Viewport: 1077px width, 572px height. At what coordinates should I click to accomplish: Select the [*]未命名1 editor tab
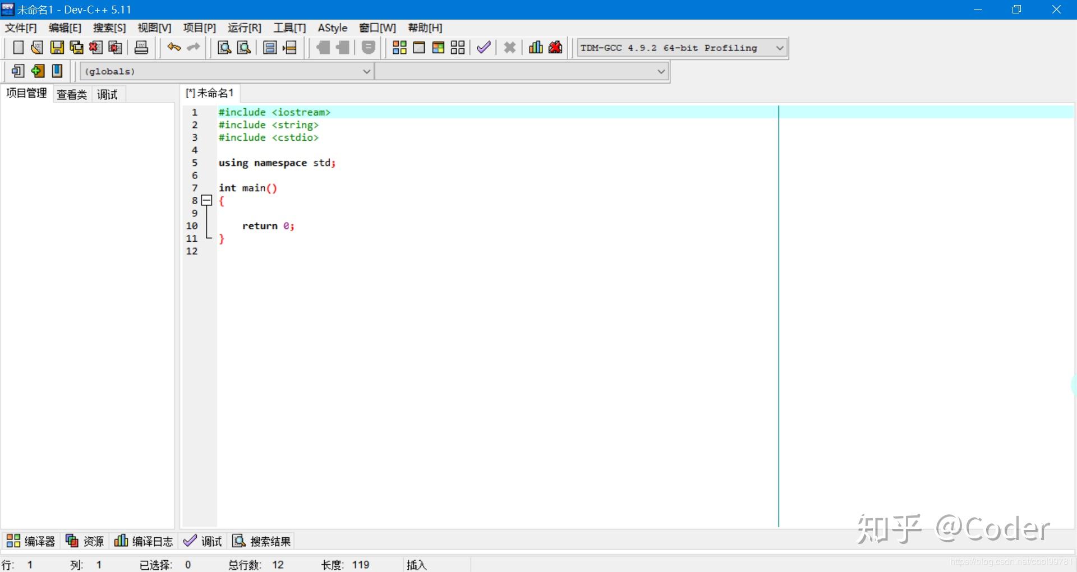[x=210, y=94]
